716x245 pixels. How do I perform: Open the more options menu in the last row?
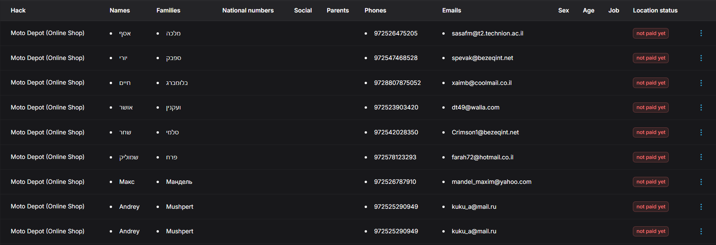pos(701,231)
